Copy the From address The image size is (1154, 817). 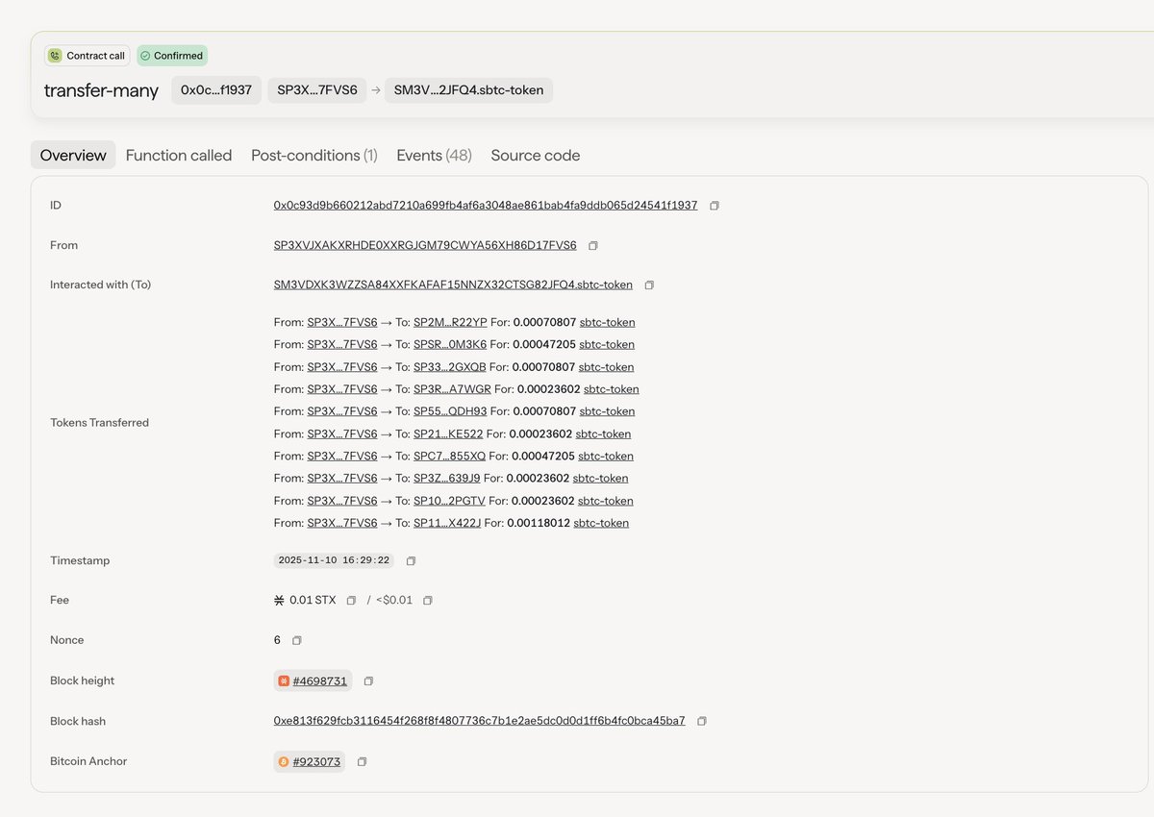[x=592, y=245]
